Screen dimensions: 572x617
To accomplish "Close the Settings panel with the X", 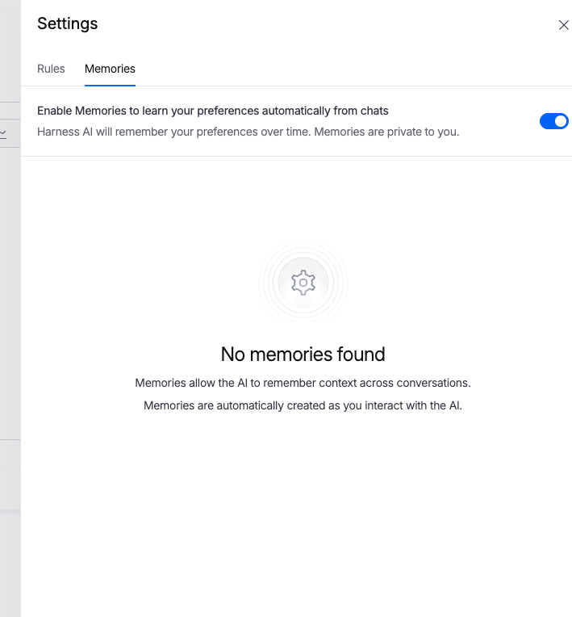I will pyautogui.click(x=563, y=25).
